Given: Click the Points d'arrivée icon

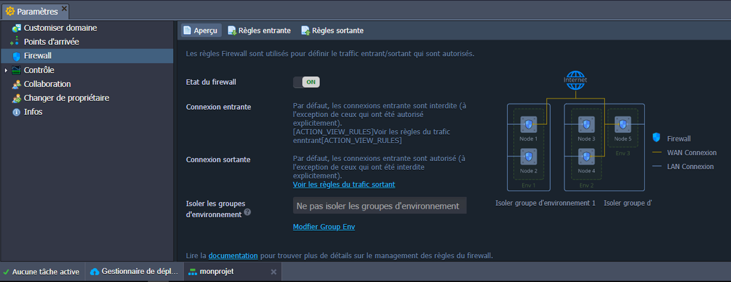Looking at the screenshot, I should 15,41.
